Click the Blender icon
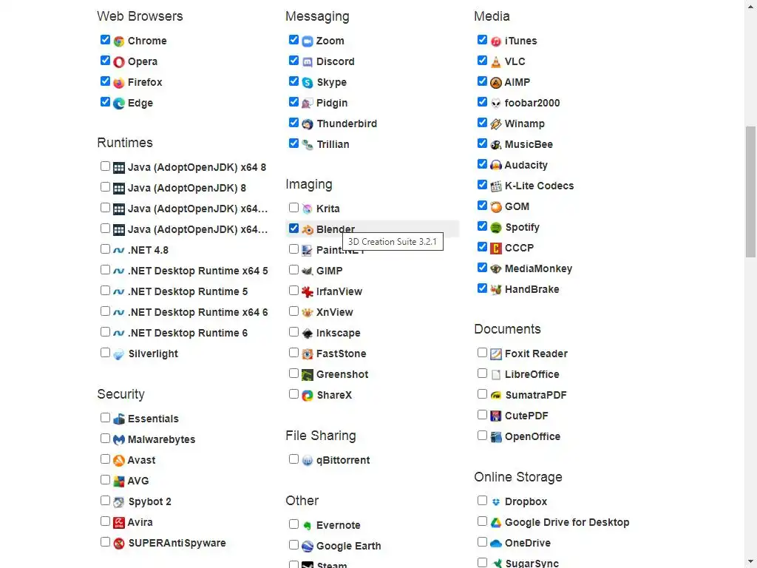Screen dimensions: 757x568 [x=308, y=230]
